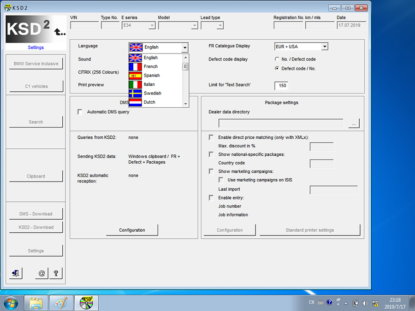Image resolution: width=415 pixels, height=311 pixels.
Task: Click the Date field showing 17.07.2019
Action: coord(351,25)
